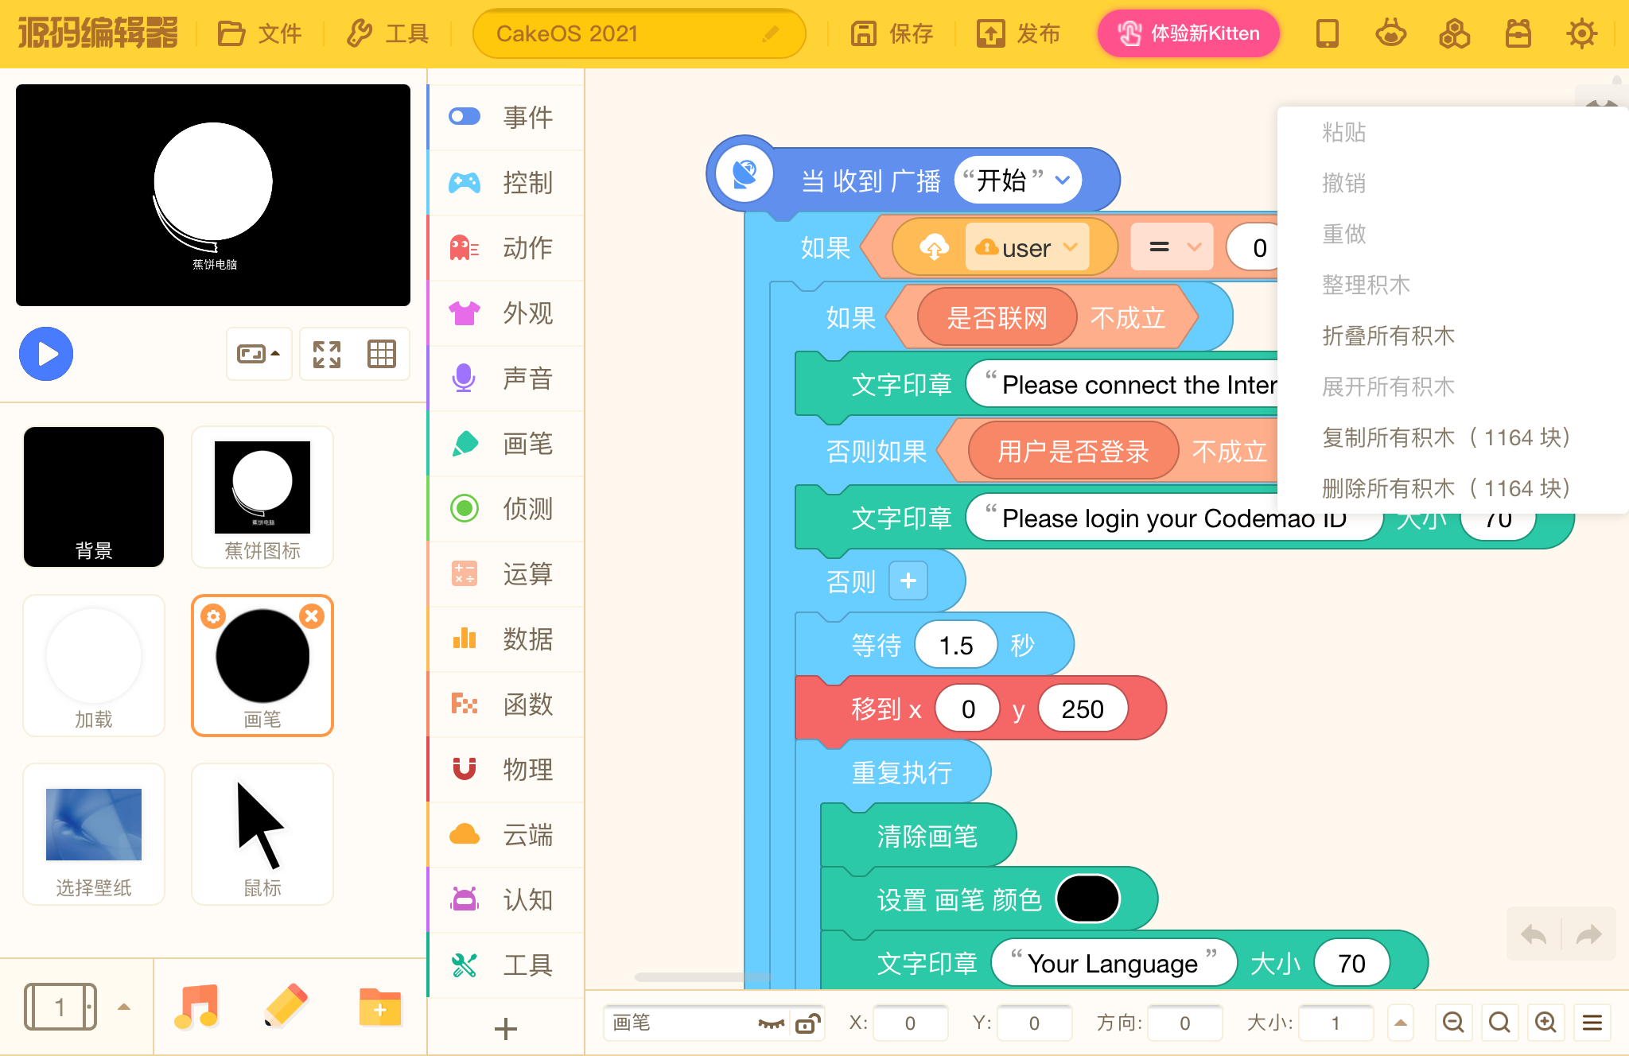Click the cat face icon in top bar
The width and height of the screenshot is (1629, 1056).
point(1391,33)
